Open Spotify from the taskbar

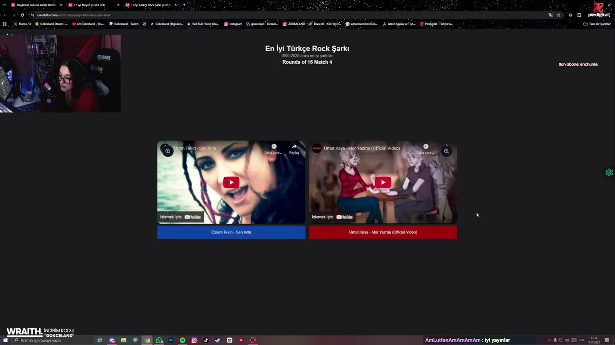183,340
